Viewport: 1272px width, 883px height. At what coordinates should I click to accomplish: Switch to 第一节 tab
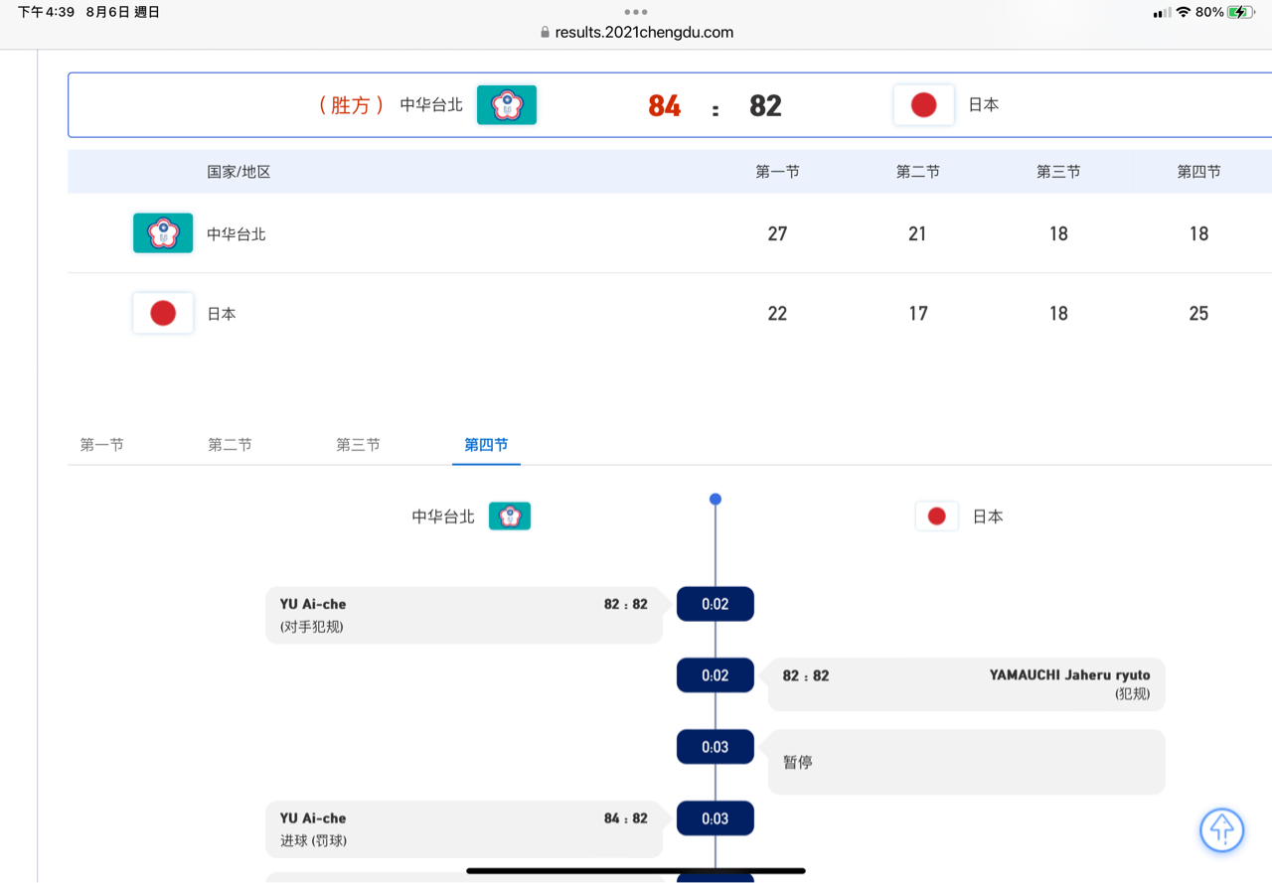point(102,445)
